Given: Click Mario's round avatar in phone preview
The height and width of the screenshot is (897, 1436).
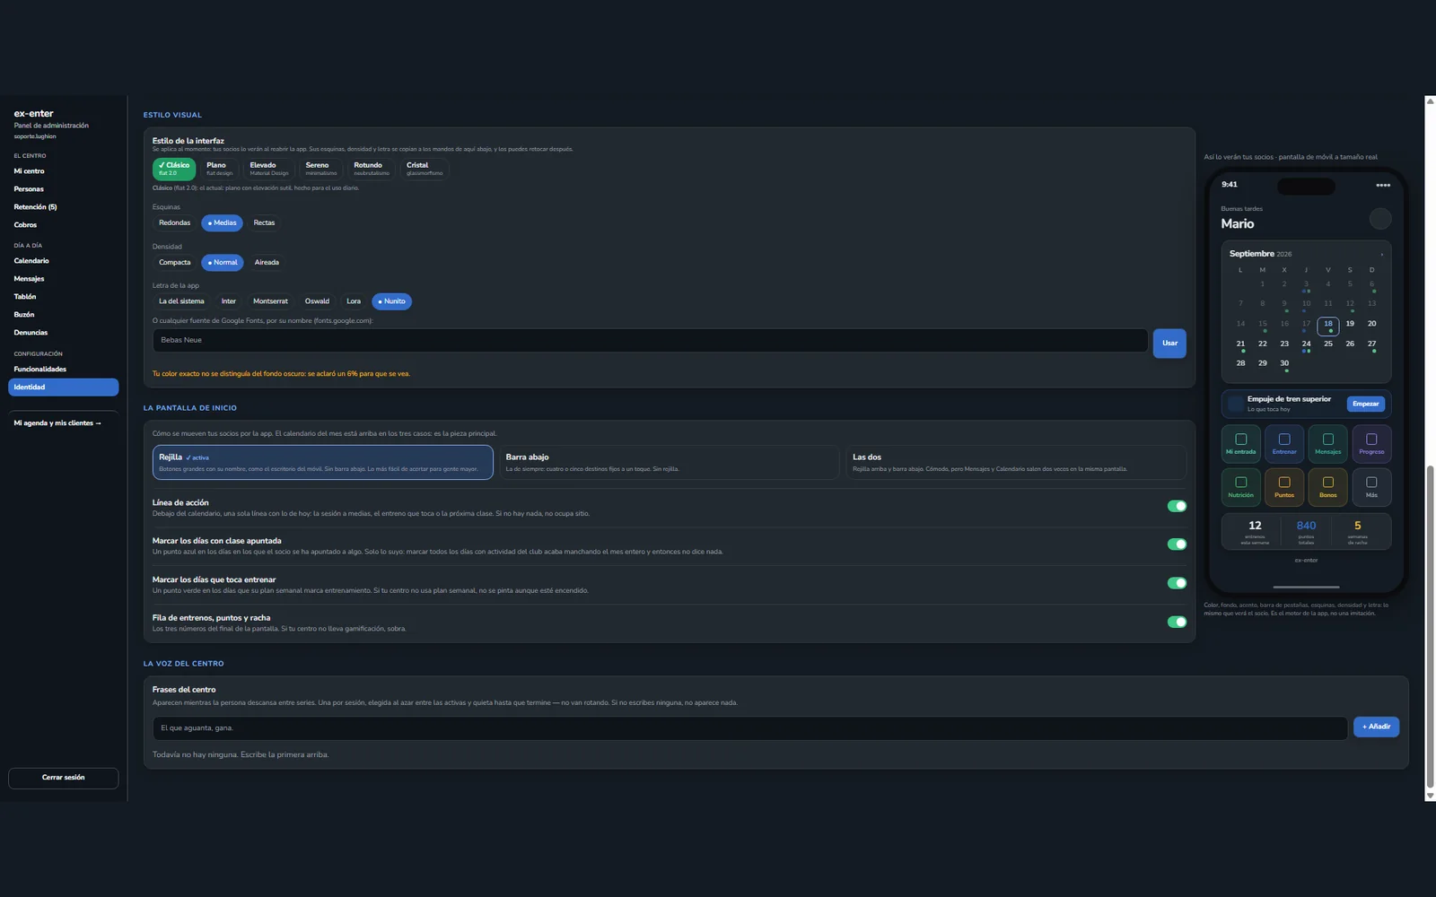Looking at the screenshot, I should click(x=1380, y=218).
